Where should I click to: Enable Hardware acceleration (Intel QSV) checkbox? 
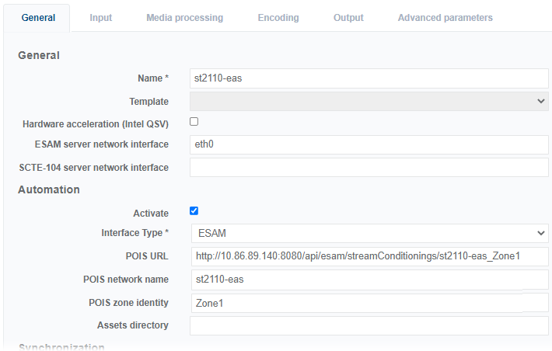pyautogui.click(x=194, y=122)
